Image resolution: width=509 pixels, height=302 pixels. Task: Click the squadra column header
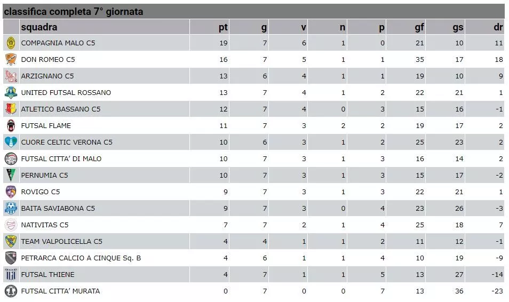39,27
